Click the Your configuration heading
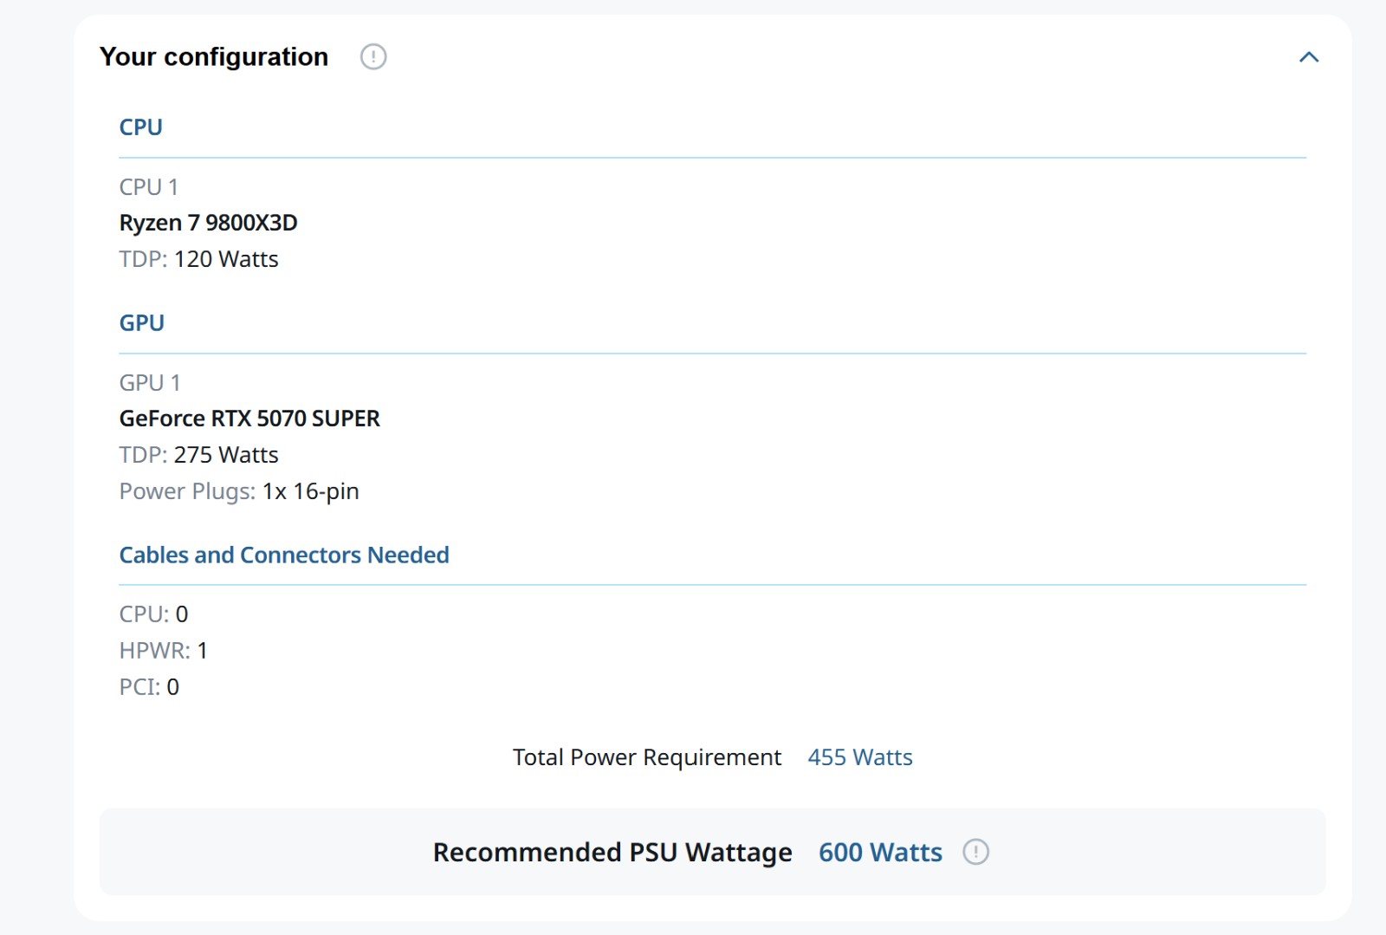This screenshot has height=935, width=1386. (x=214, y=57)
